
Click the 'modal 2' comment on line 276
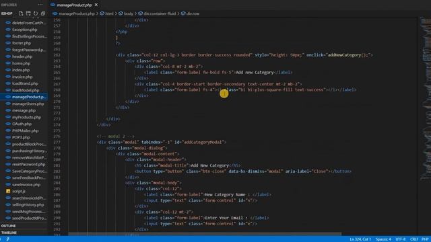[x=115, y=136]
